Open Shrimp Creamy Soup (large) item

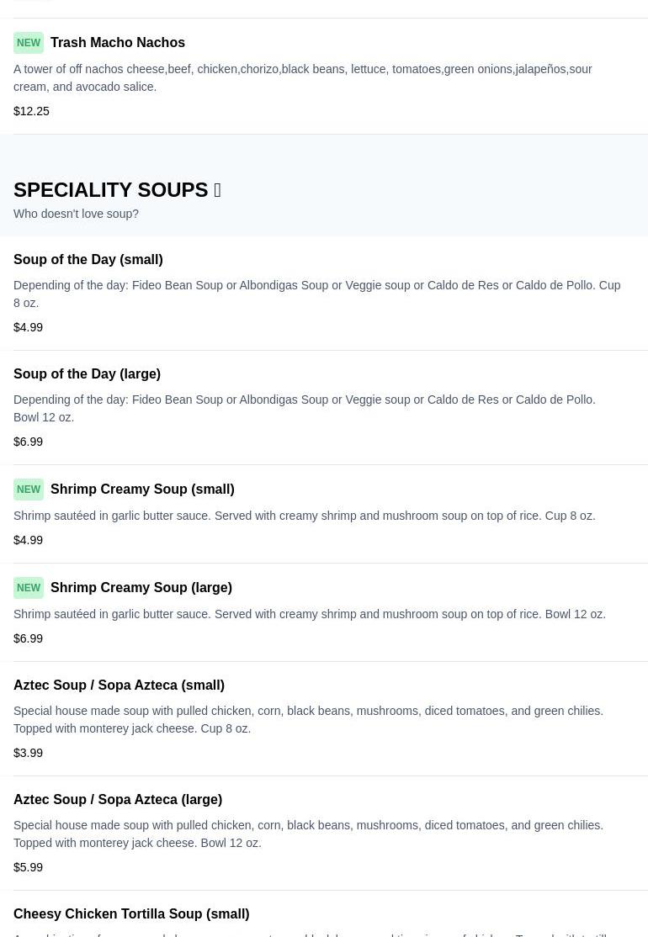pos(141,588)
